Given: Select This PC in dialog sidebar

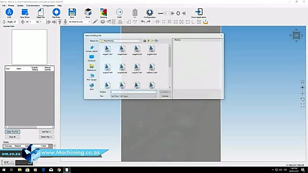Looking at the screenshot, I should coord(92,77).
